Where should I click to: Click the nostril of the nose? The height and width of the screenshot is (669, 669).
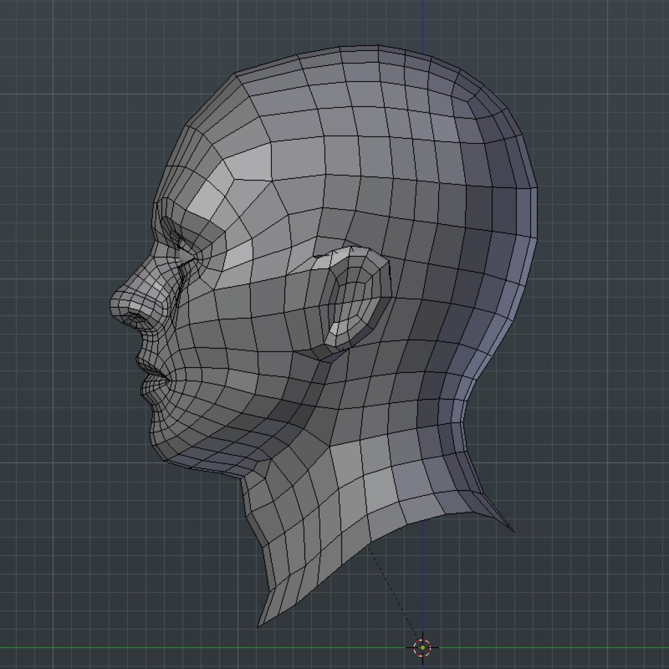(133, 319)
